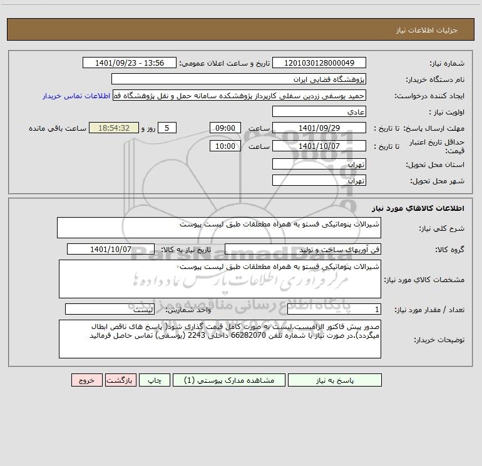Click the بازگشت back button

click(120, 380)
